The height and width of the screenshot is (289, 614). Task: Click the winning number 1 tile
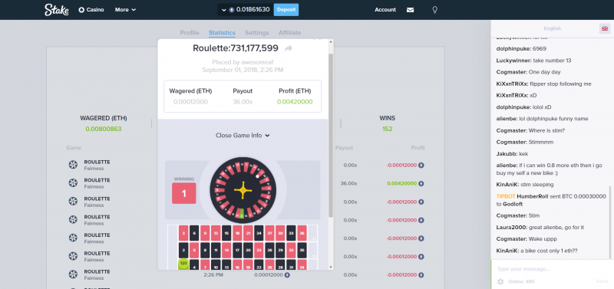(x=184, y=194)
